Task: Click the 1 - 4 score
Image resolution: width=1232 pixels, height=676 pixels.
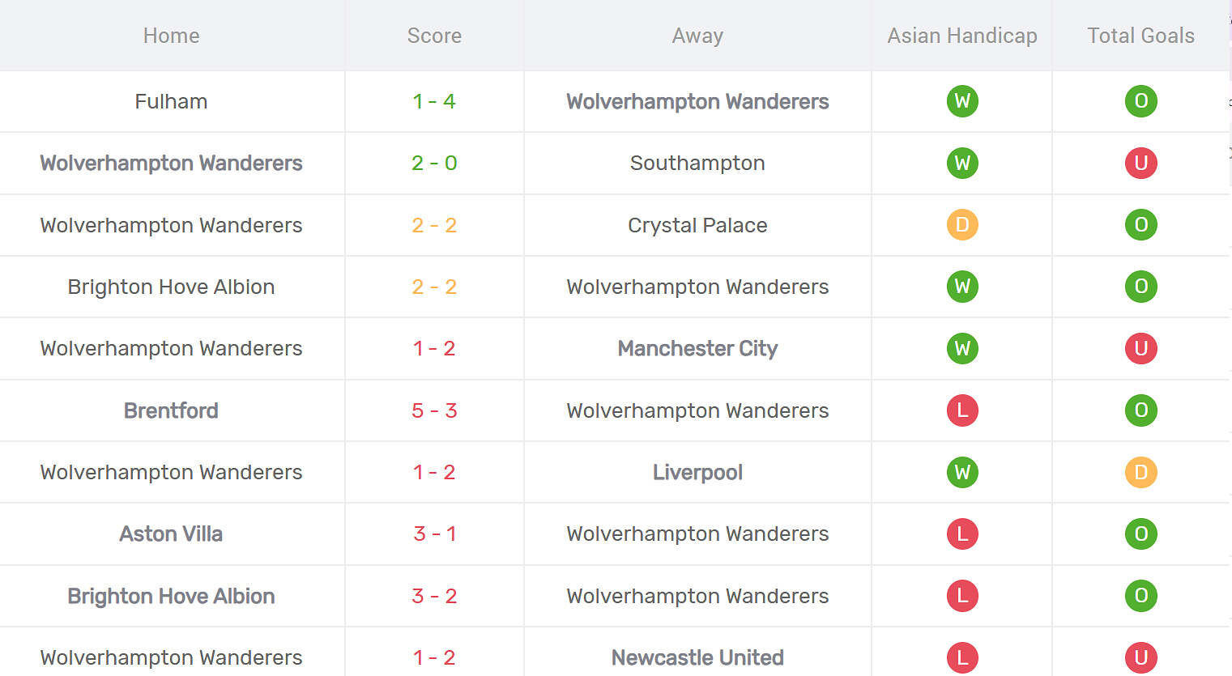Action: click(x=434, y=101)
